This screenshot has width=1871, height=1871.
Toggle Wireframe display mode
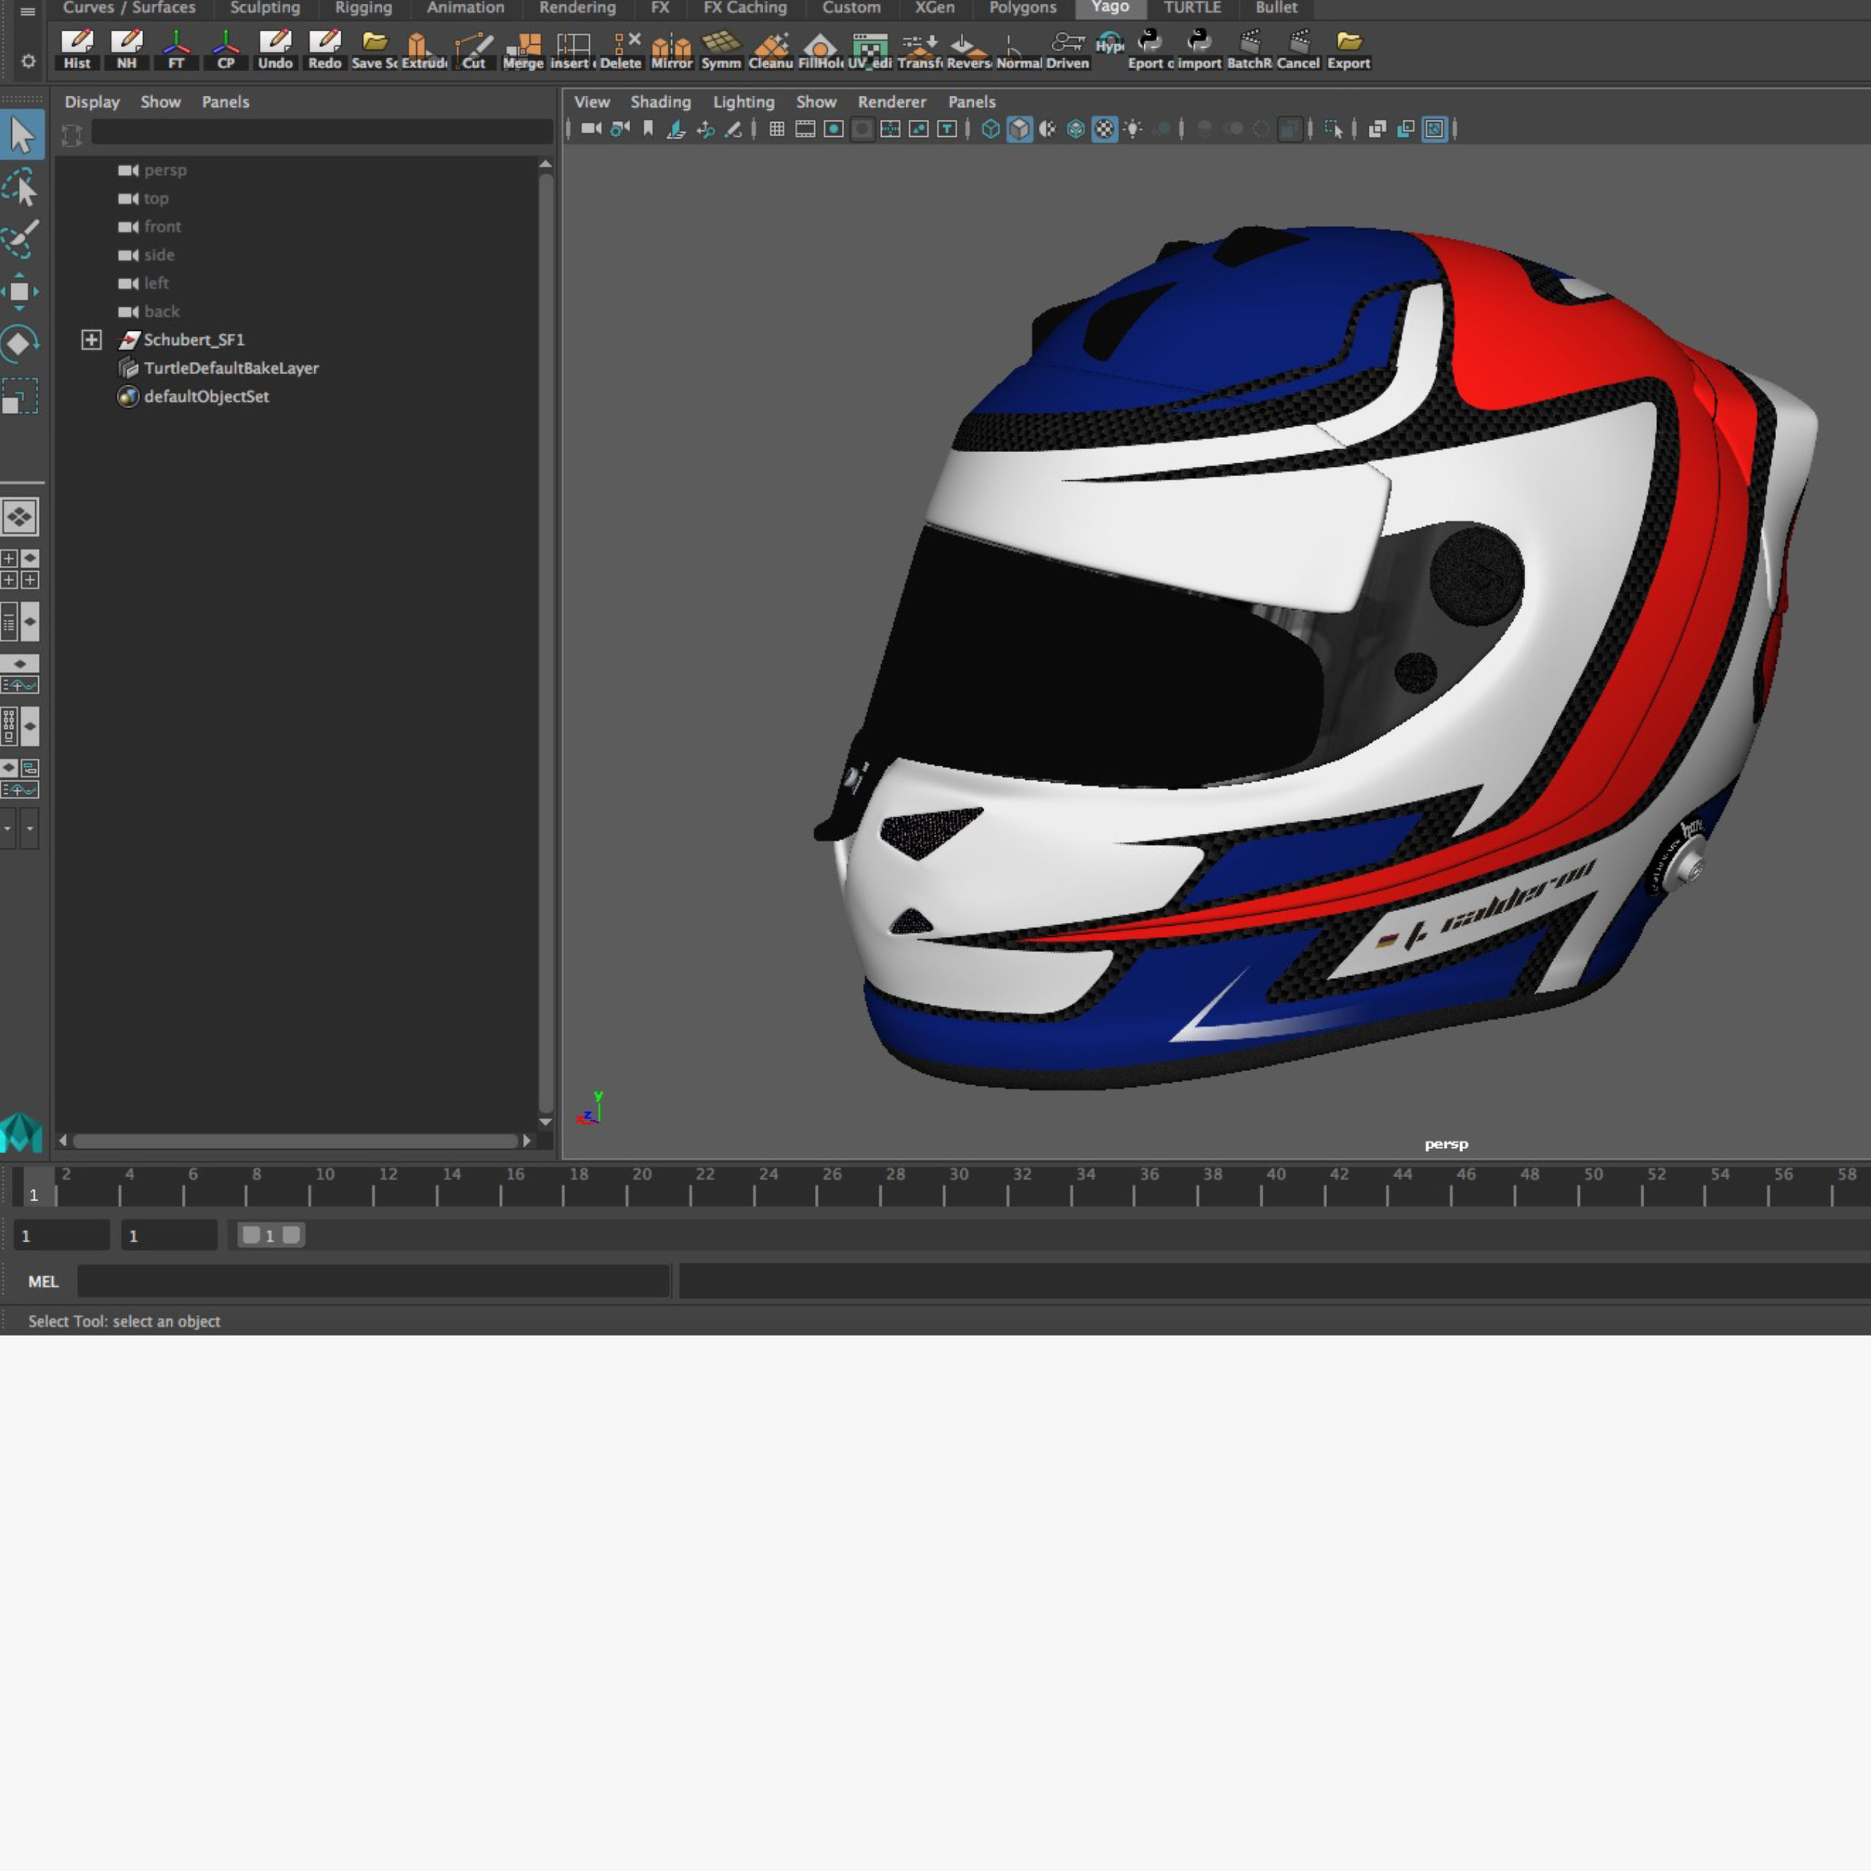(x=991, y=129)
